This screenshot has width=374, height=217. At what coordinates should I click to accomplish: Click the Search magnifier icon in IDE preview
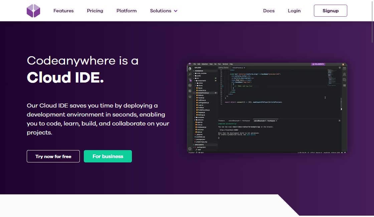[190, 74]
